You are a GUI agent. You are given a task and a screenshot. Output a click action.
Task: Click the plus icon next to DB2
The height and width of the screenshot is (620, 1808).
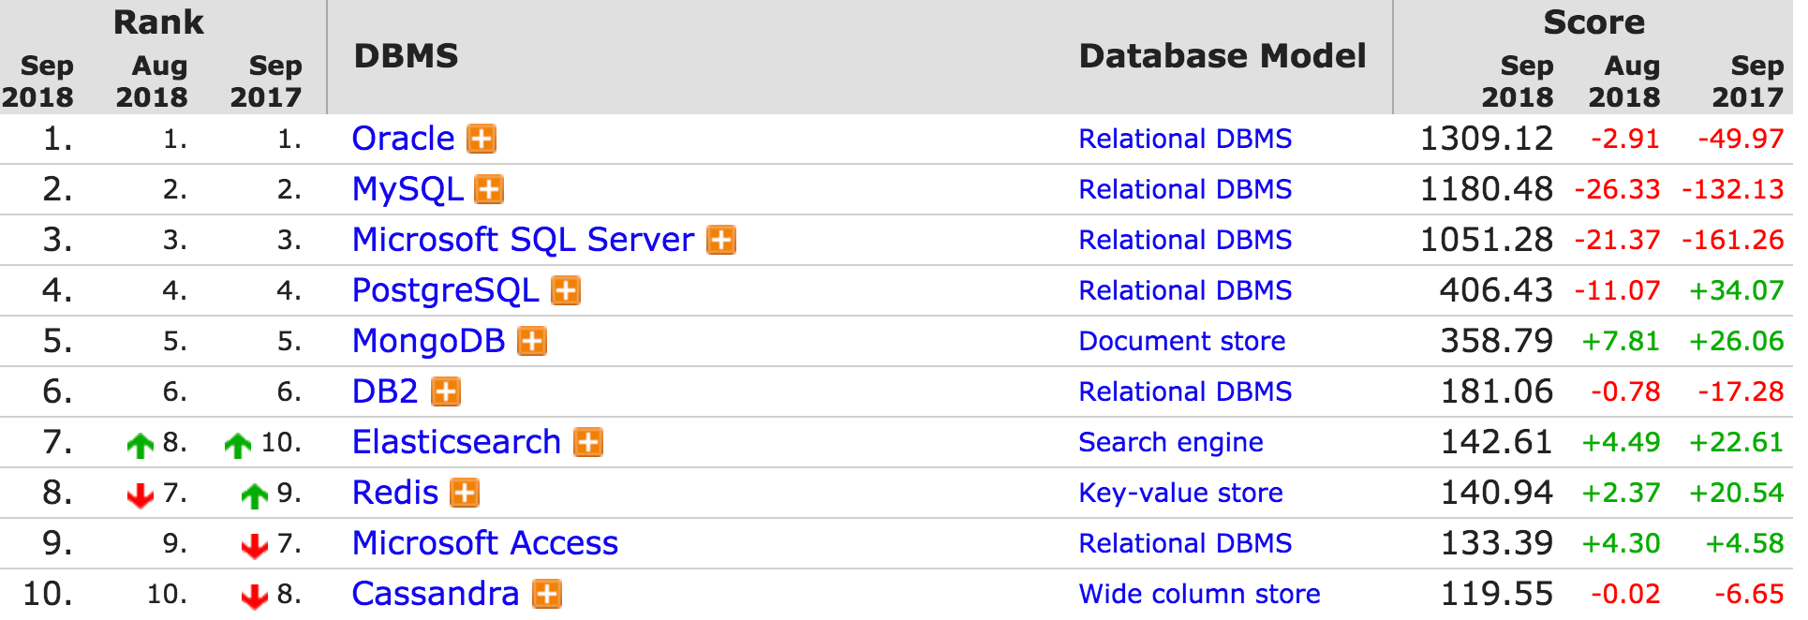tap(446, 391)
